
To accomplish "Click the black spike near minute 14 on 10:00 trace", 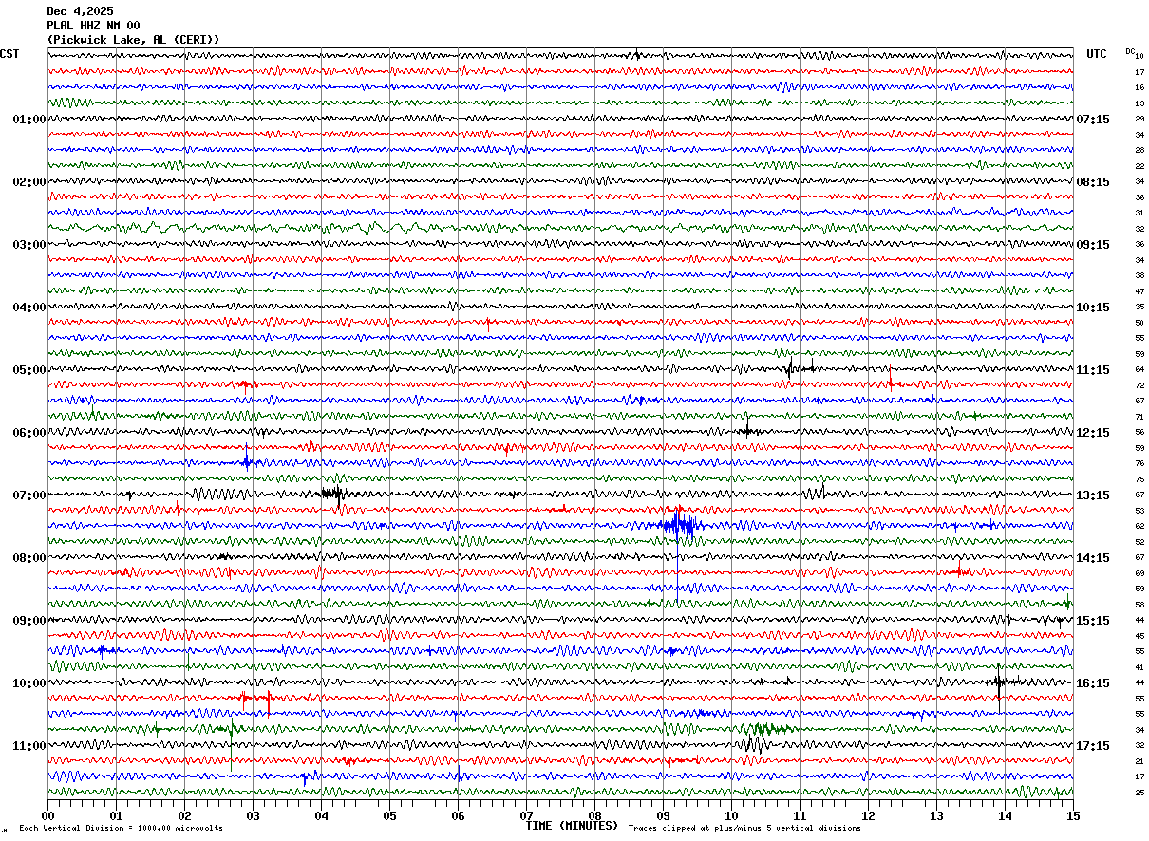I will pyautogui.click(x=999, y=682).
